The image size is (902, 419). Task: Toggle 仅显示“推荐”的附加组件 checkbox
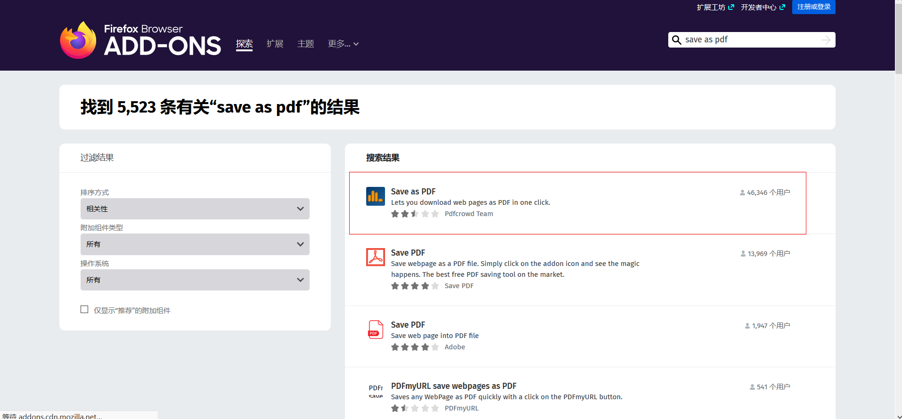tap(84, 309)
